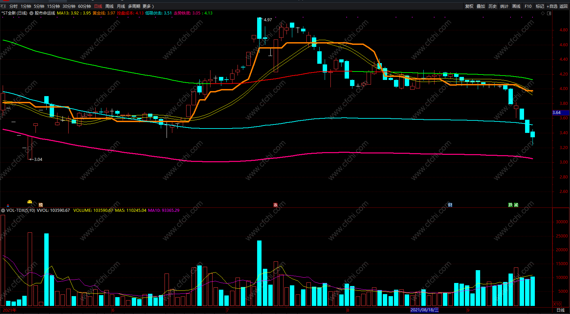
Task: Click the *ST全新(日线) stock title
Action: (x=14, y=13)
